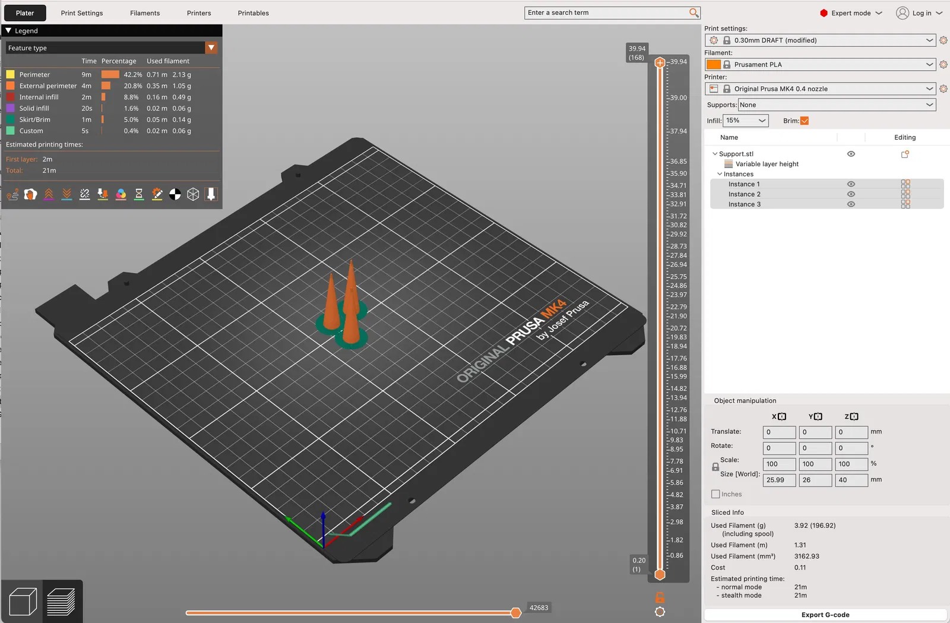
Task: Enable the Inches checkbox
Action: [715, 494]
